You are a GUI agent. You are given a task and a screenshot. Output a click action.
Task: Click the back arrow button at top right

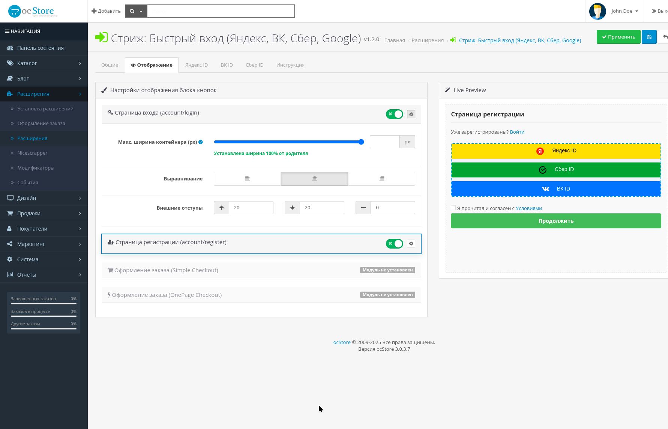pyautogui.click(x=664, y=37)
